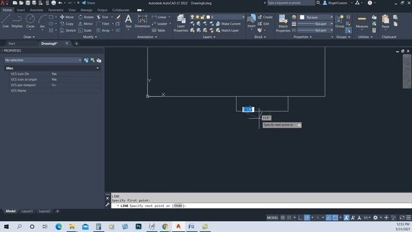412x232 pixels.
Task: Open the No selection dropdown
Action: [x=43, y=60]
